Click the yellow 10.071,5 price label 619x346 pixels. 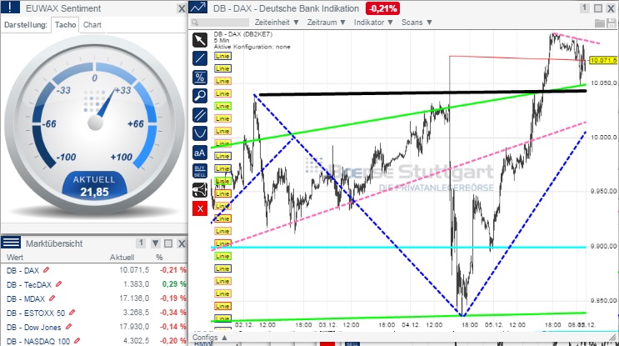click(603, 60)
